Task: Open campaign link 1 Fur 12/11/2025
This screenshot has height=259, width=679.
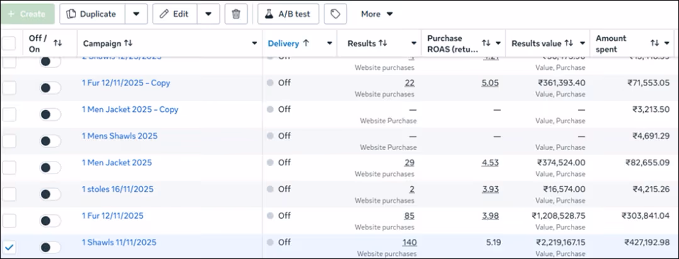Action: tap(113, 216)
